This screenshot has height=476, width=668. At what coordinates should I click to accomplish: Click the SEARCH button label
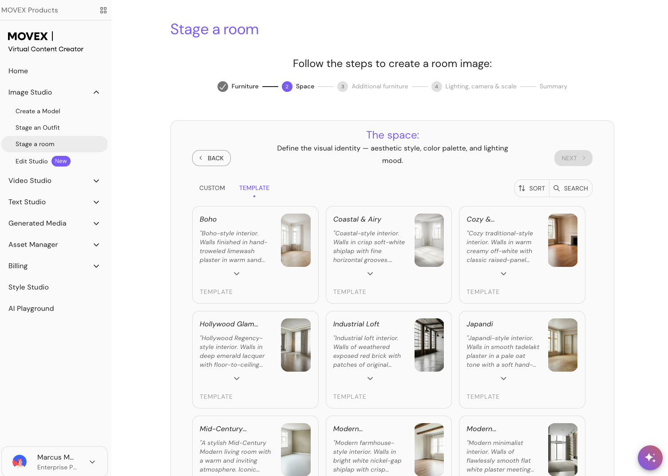click(x=576, y=188)
